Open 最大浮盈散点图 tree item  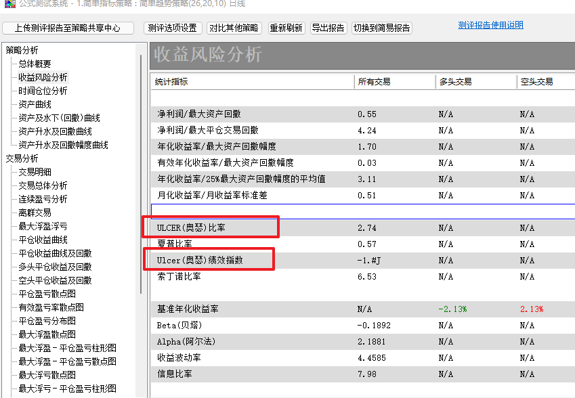47,334
